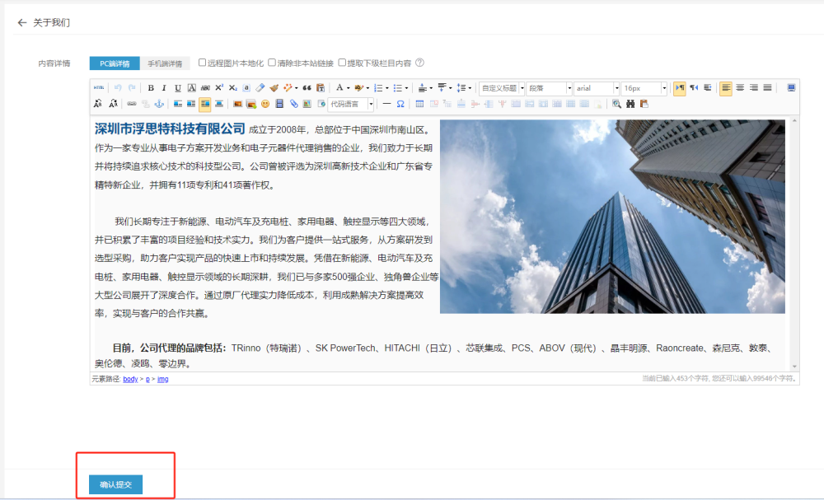Align text center
The image size is (824, 500).
(x=740, y=87)
